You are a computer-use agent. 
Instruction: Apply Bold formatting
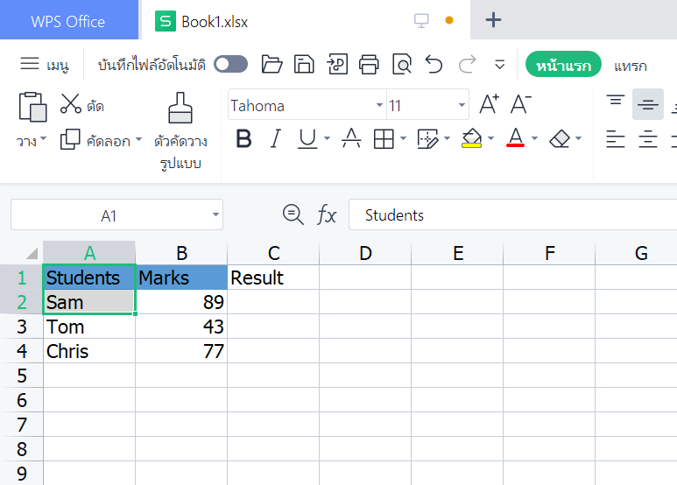(243, 139)
